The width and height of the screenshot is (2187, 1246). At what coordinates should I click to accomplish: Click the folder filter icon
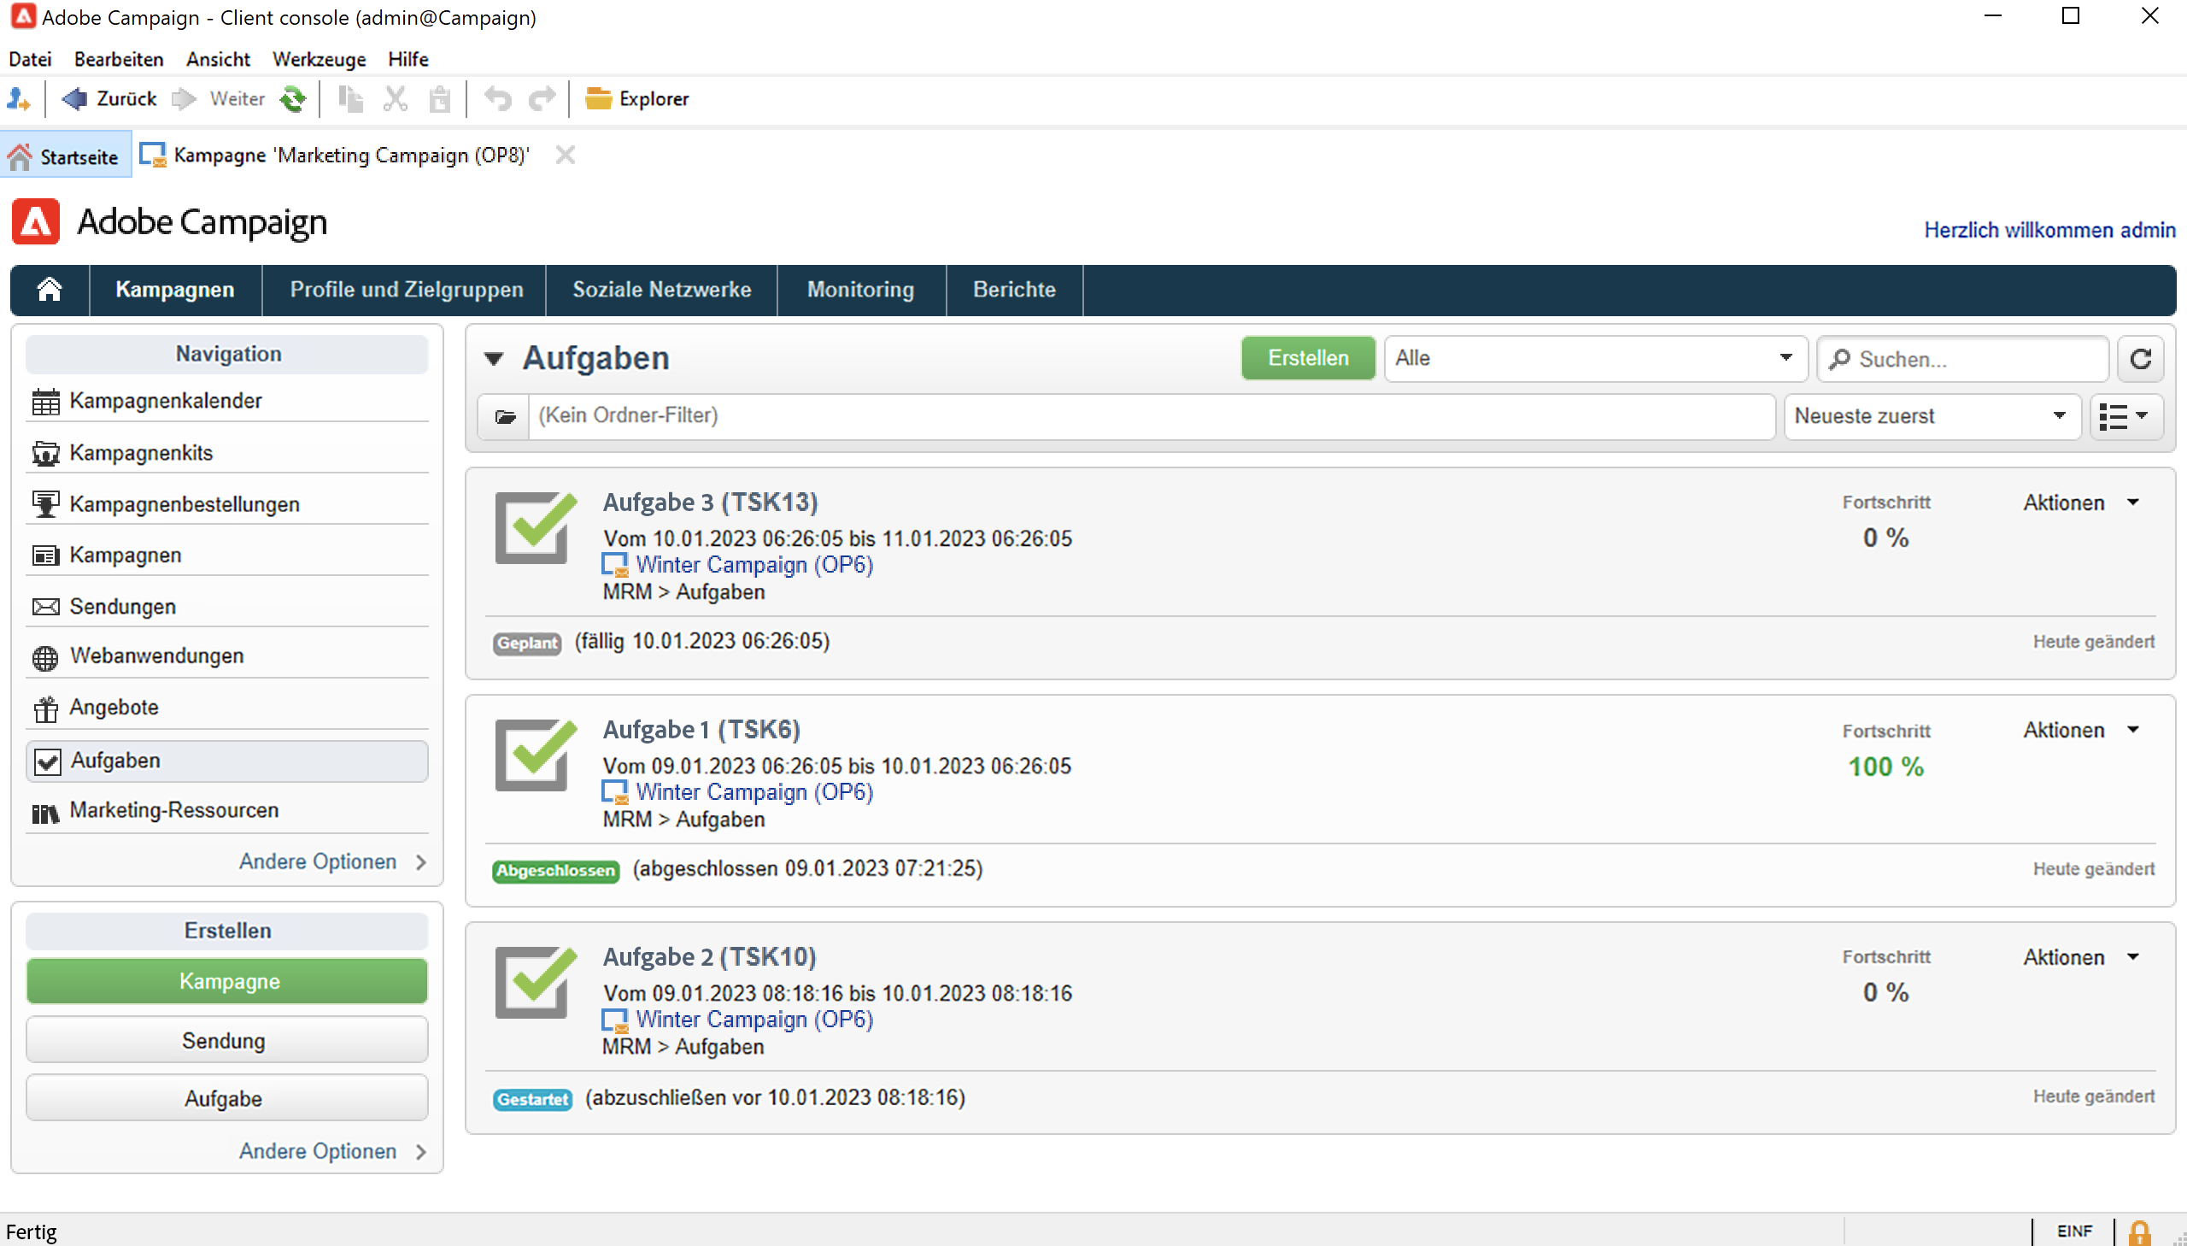(505, 417)
